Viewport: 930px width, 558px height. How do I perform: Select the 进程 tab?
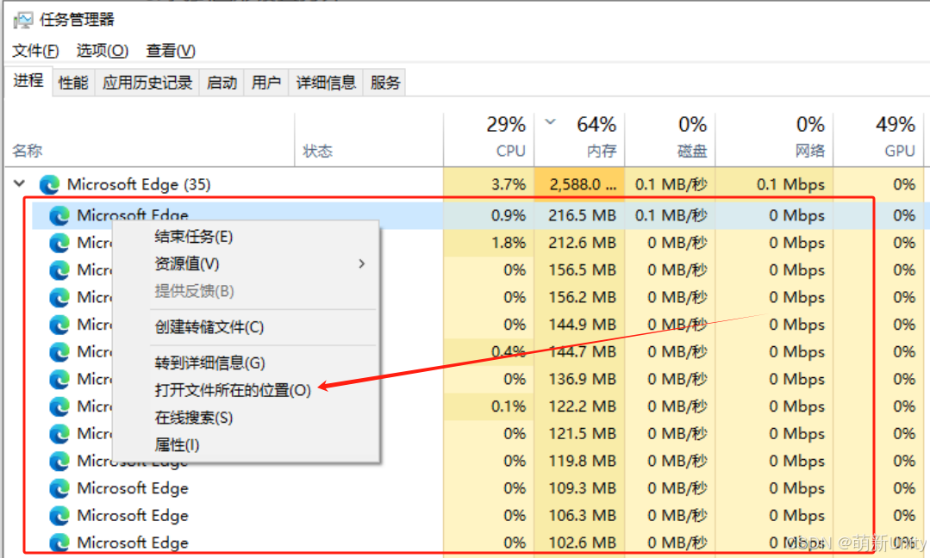click(x=28, y=81)
